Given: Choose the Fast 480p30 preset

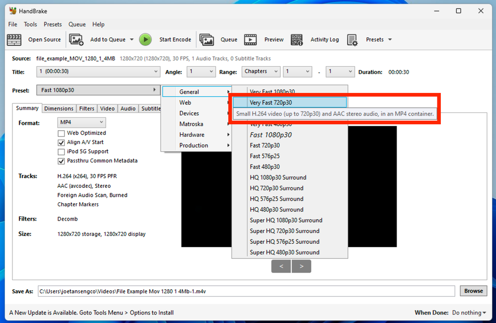Looking at the screenshot, I should click(290, 167).
